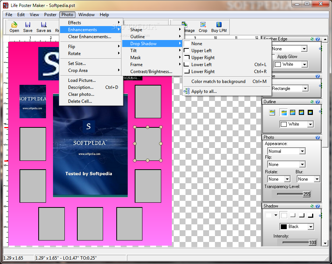The height and width of the screenshot is (264, 332).
Task: Open the File menu
Action: (x=9, y=15)
